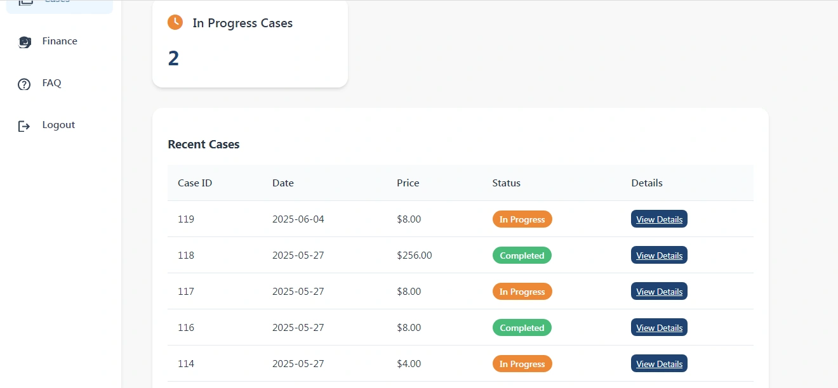Click the Completed badge for case 116

coord(522,328)
